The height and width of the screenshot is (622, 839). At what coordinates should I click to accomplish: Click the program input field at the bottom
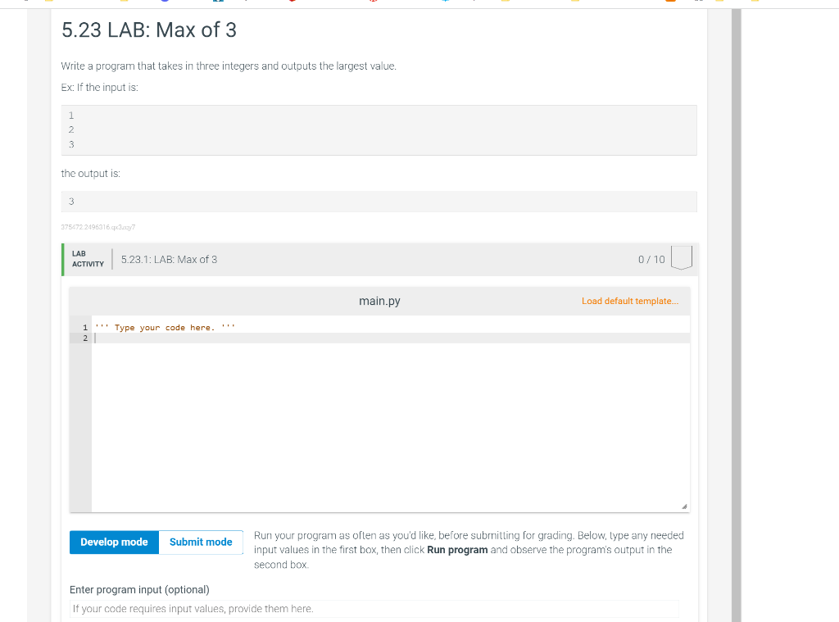pos(373,608)
